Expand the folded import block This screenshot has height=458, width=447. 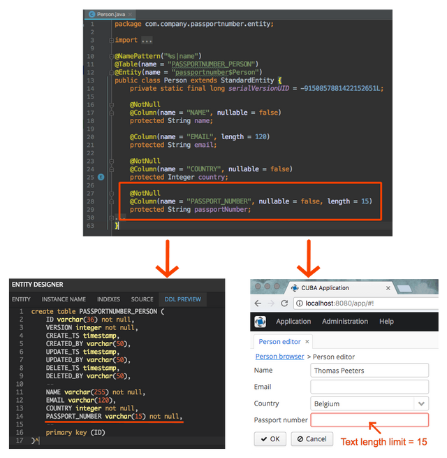[112, 41]
